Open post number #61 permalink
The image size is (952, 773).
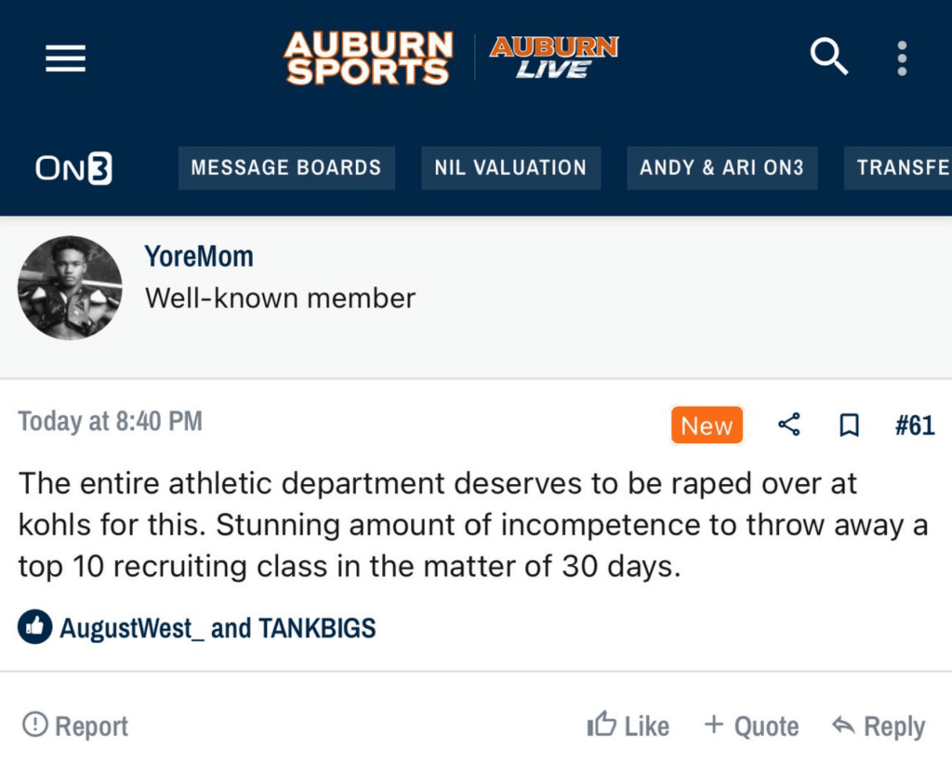pyautogui.click(x=914, y=426)
